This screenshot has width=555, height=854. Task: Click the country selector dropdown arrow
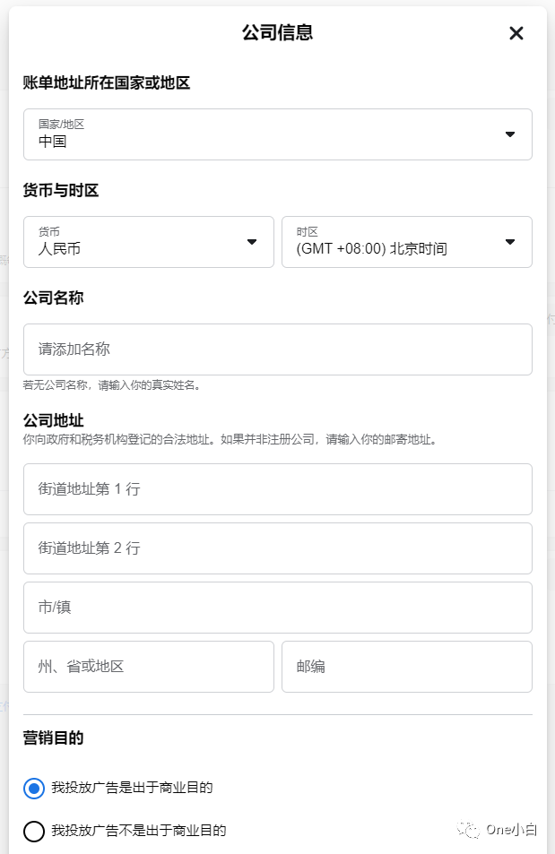pos(509,134)
